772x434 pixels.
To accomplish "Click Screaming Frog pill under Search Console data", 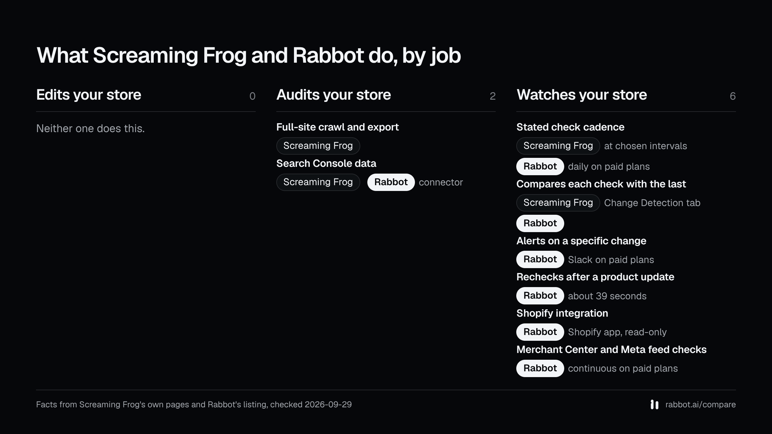I will 318,182.
